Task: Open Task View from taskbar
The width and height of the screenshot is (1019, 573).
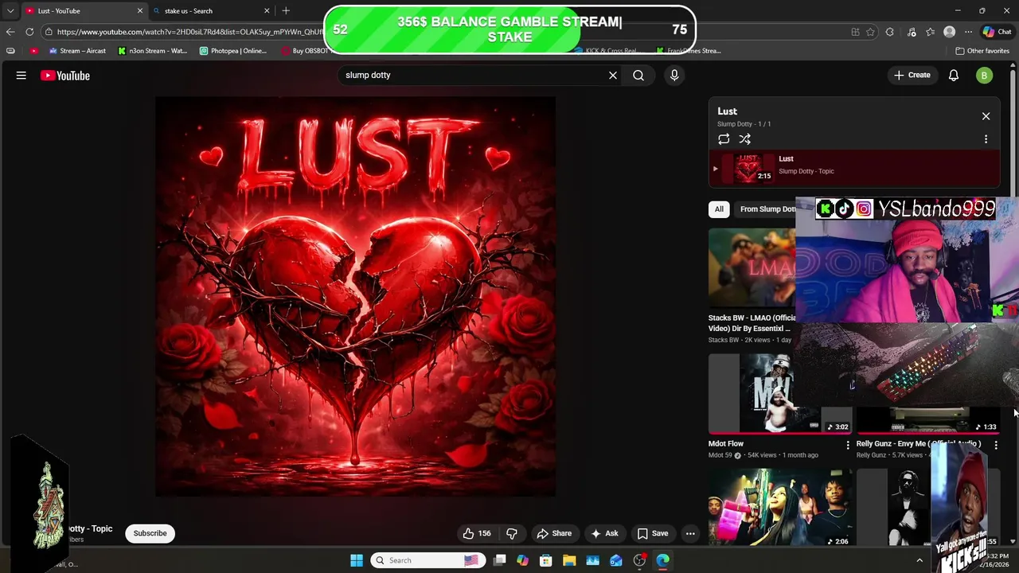Action: pos(499,560)
